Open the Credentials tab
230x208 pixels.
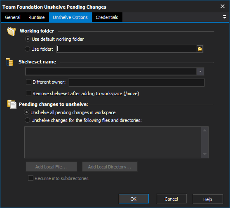point(107,17)
